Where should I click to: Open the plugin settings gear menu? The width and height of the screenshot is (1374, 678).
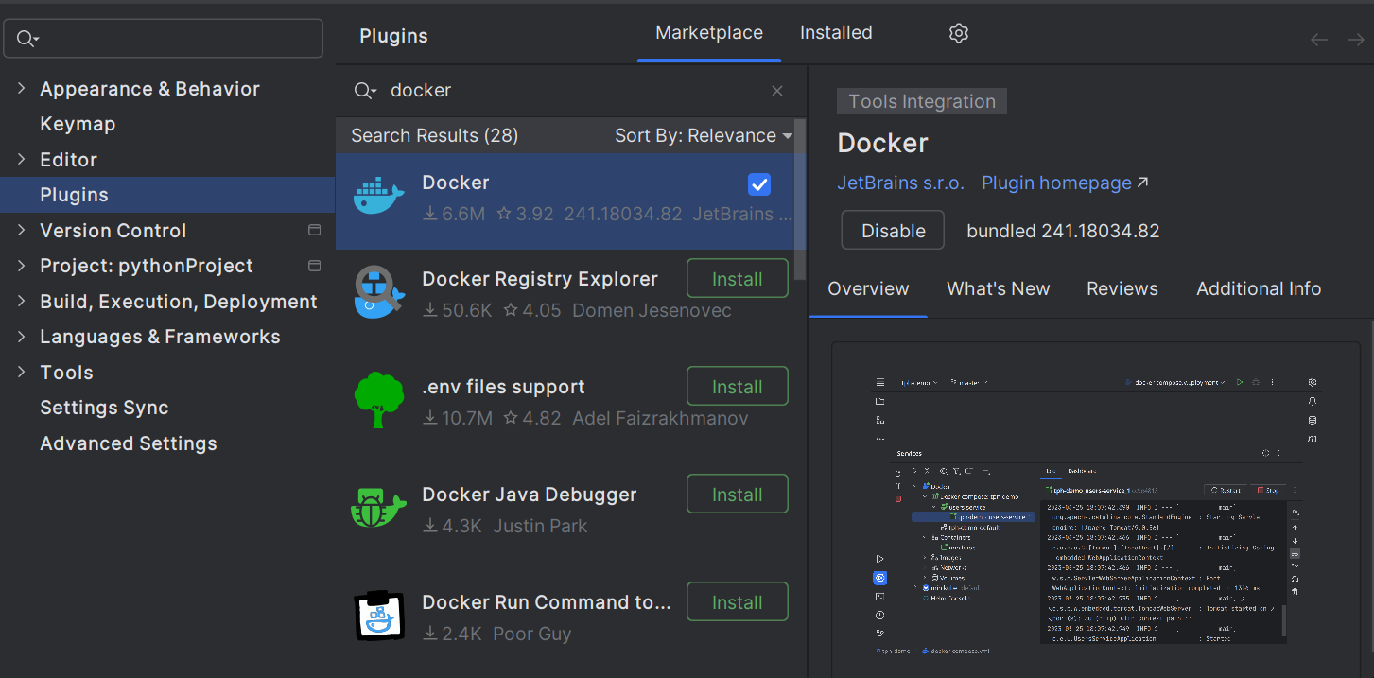coord(959,33)
